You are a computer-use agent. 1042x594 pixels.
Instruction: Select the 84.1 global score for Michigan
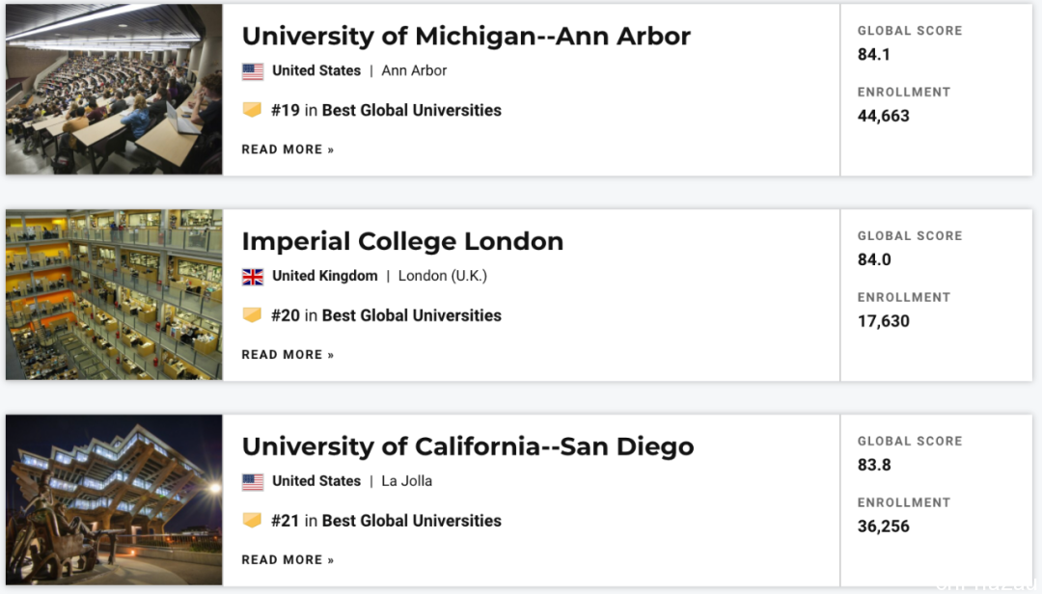pyautogui.click(x=874, y=55)
